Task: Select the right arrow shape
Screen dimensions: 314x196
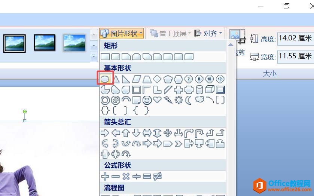Action: coord(105,133)
